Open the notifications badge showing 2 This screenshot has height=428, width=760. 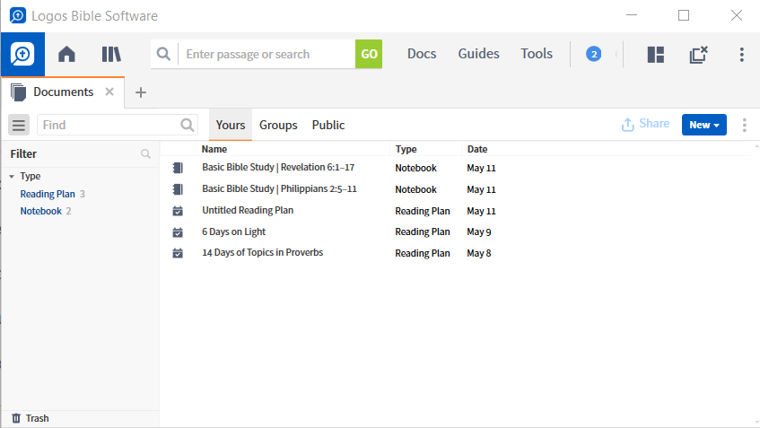pyautogui.click(x=593, y=54)
